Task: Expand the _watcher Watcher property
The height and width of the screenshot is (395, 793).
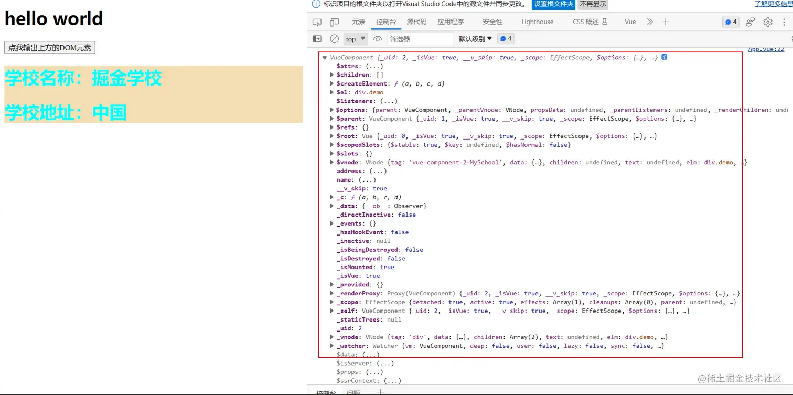Action: click(331, 346)
